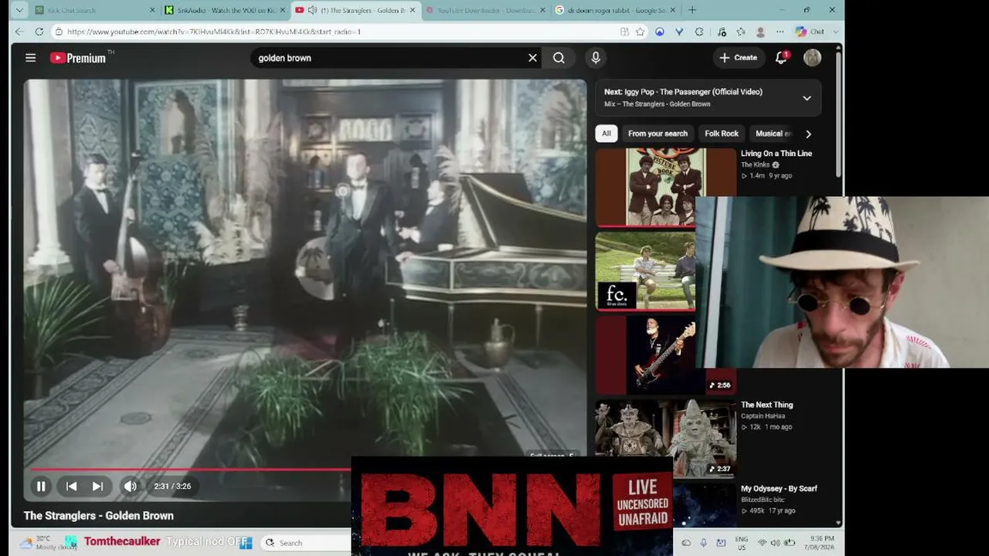Open the park bench video thumbnail
The image size is (989, 556).
point(646,271)
